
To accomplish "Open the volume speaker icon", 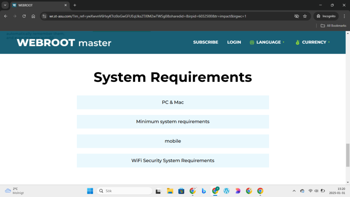I will pos(316,191).
